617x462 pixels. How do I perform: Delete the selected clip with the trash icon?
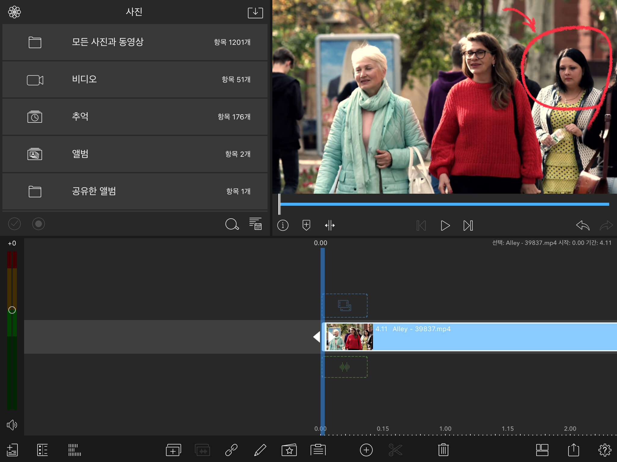(443, 450)
